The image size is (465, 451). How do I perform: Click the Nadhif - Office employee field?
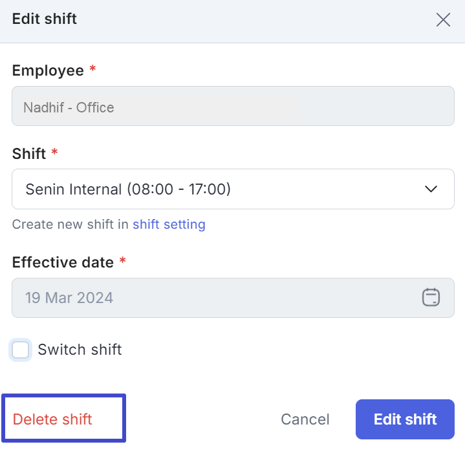(x=233, y=106)
